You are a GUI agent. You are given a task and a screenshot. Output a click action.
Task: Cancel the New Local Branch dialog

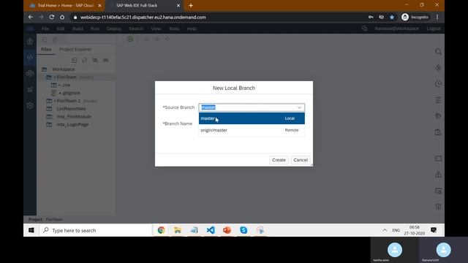pyautogui.click(x=301, y=160)
